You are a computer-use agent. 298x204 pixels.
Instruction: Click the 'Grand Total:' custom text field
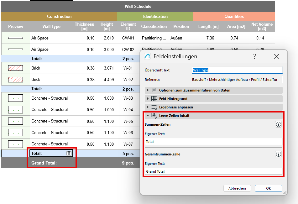coord(214,171)
